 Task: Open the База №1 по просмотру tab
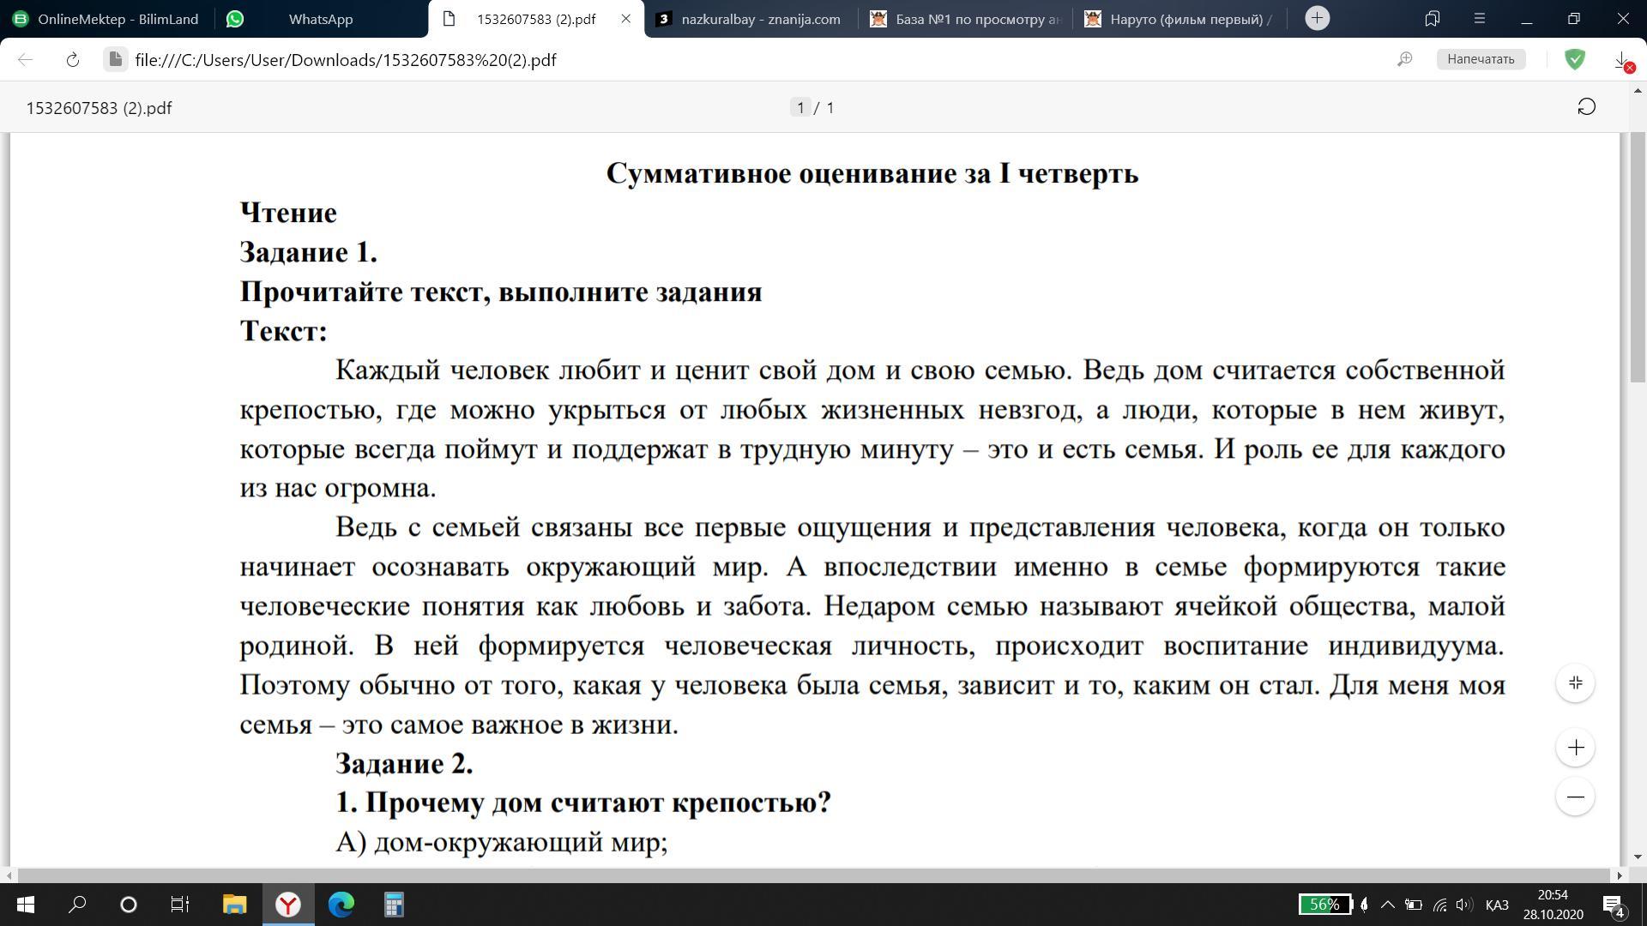click(965, 19)
